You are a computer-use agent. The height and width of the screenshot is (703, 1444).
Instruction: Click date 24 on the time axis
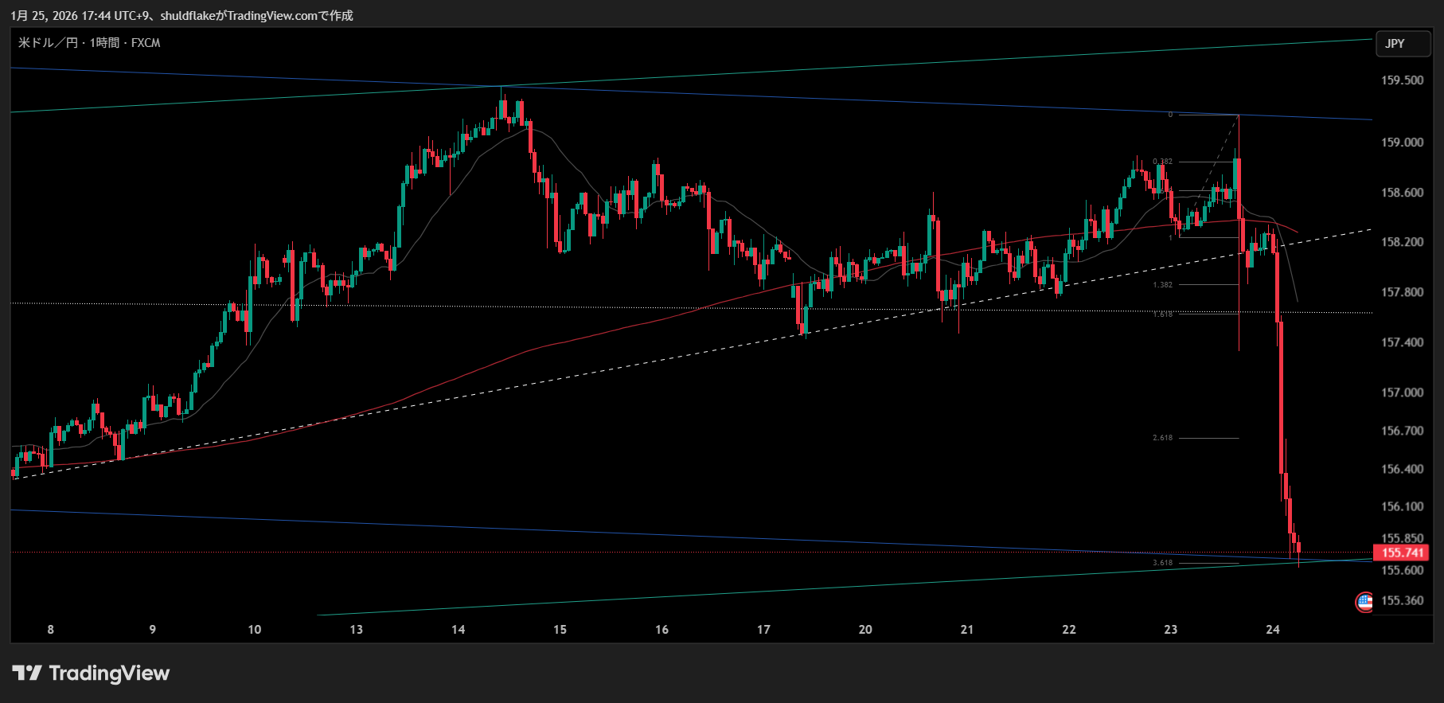point(1273,630)
